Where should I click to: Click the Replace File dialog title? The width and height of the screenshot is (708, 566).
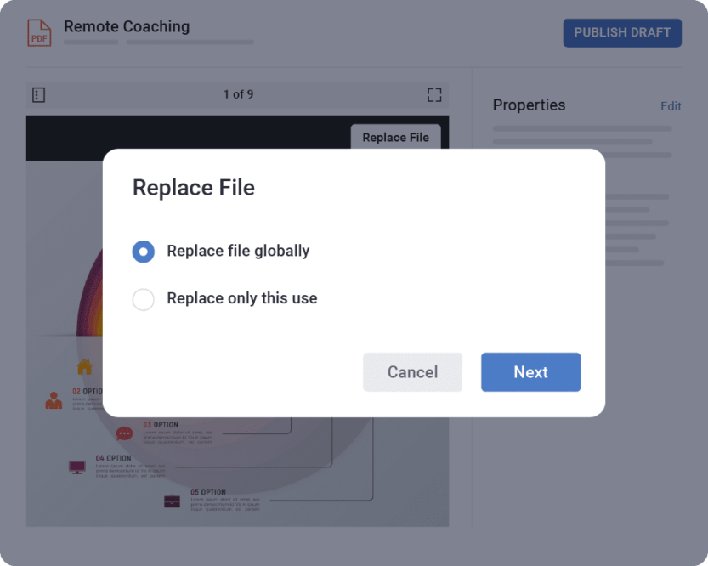[x=193, y=187]
